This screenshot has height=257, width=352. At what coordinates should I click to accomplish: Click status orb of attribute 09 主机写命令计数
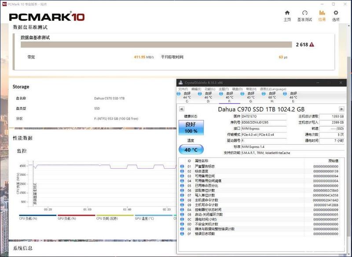(x=182, y=205)
